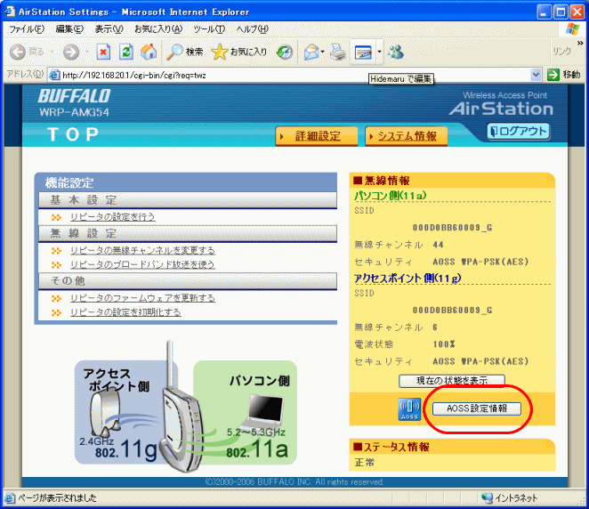Click the AOSS設定情報 button
Viewport: 589px width, 509px height.
click(x=477, y=408)
